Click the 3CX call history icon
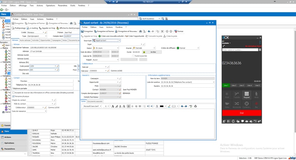 (x=233, y=121)
